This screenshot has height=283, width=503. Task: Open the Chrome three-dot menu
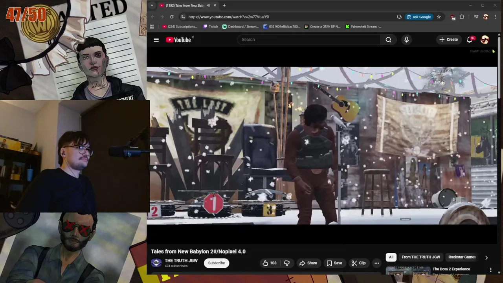pos(495,17)
